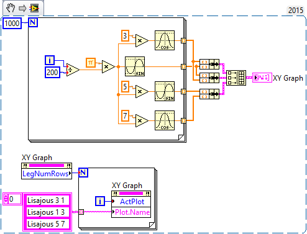Screen dimensions: 307x234
Task: Click the XY Graph indicator terminal
Action: point(262,78)
